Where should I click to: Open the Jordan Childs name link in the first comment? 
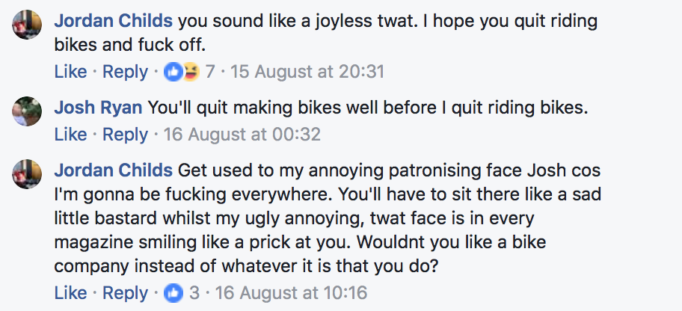pos(113,20)
